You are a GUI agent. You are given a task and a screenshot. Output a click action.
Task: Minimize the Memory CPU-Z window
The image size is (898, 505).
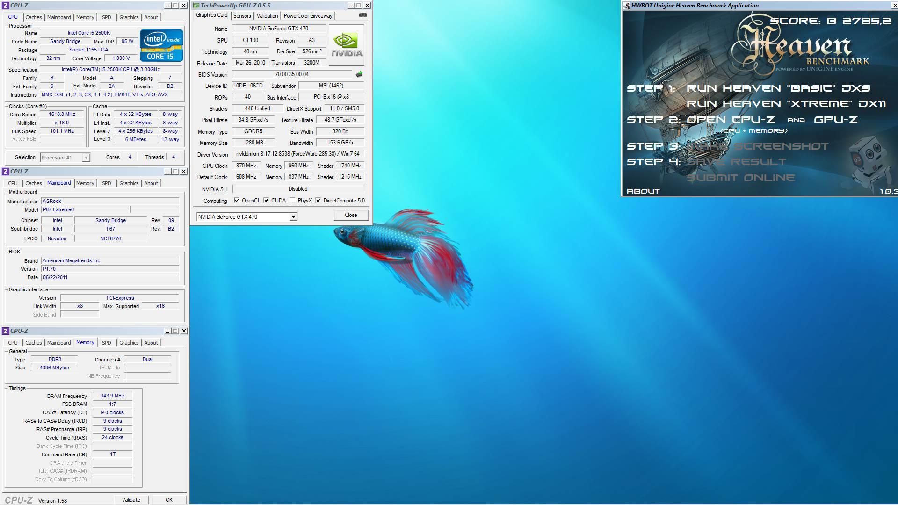pos(167,331)
